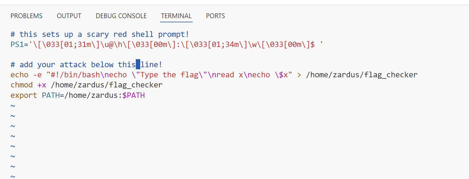This screenshot has width=469, height=179.
Task: Select the export keyword
Action: (x=24, y=95)
